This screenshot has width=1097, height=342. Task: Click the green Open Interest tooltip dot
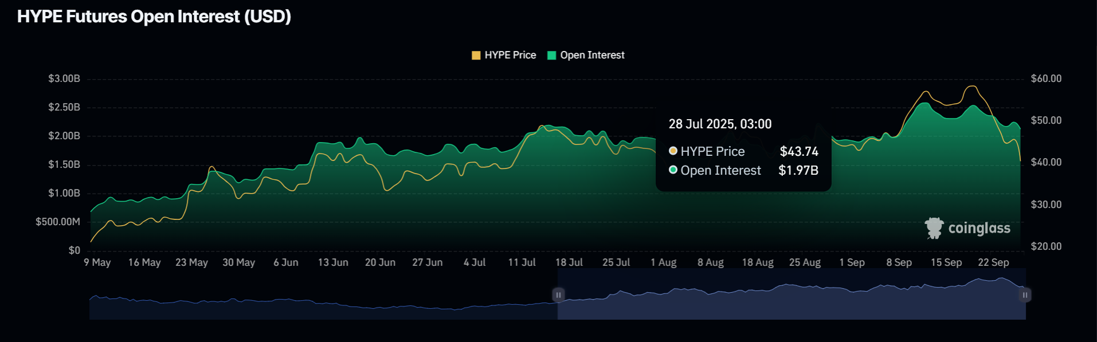(x=673, y=170)
